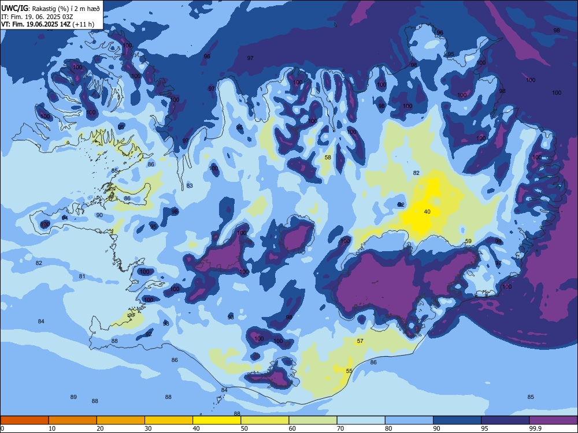Click the dark blue 90–95 legend swatch

tap(457, 420)
